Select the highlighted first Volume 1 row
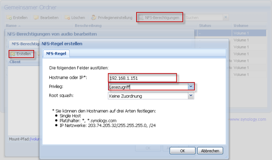The image size is (272, 160). coord(248,33)
